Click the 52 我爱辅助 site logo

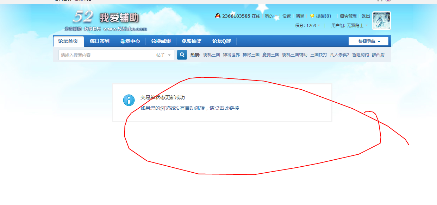point(106,21)
